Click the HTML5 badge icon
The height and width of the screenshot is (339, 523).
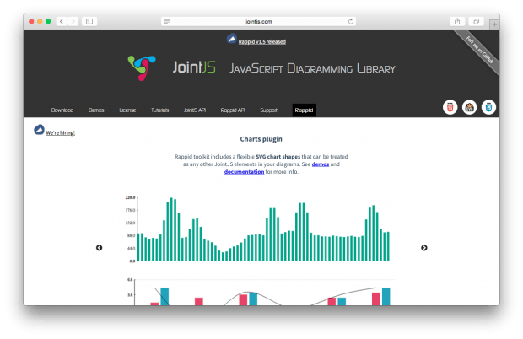pyautogui.click(x=450, y=107)
